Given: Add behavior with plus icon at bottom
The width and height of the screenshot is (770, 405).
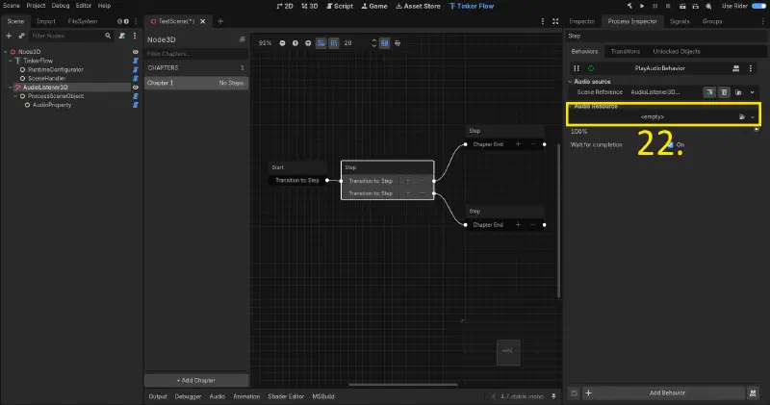Looking at the screenshot, I should 588,392.
